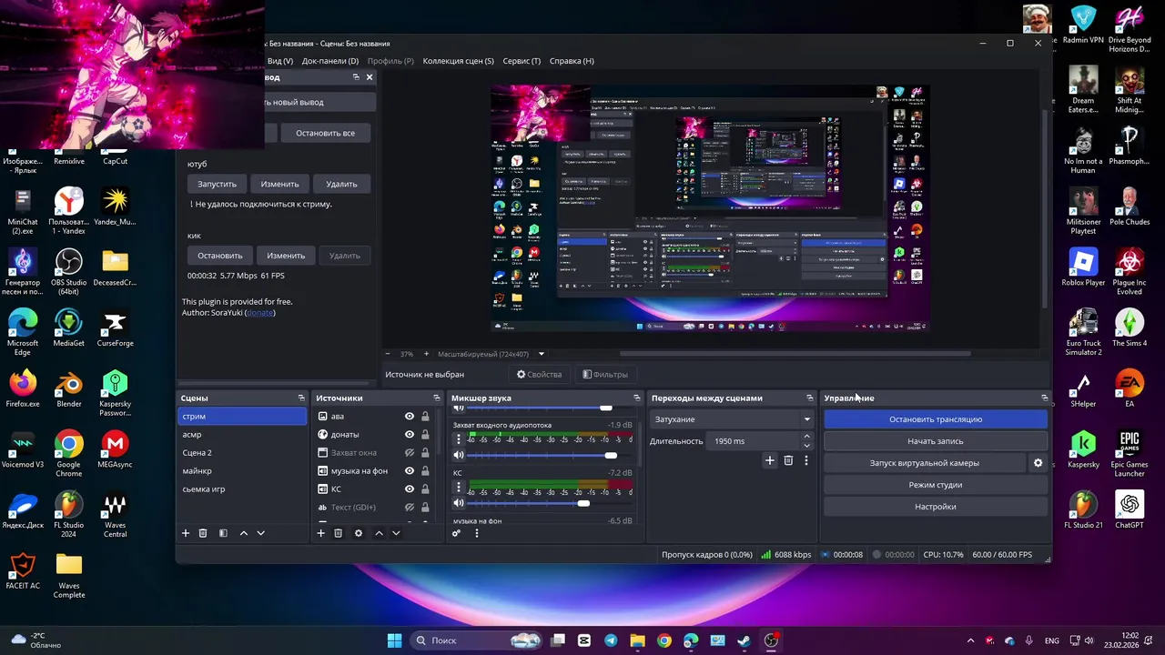The width and height of the screenshot is (1165, 655).
Task: Zoom out preview with the minus icon
Action: (x=388, y=354)
